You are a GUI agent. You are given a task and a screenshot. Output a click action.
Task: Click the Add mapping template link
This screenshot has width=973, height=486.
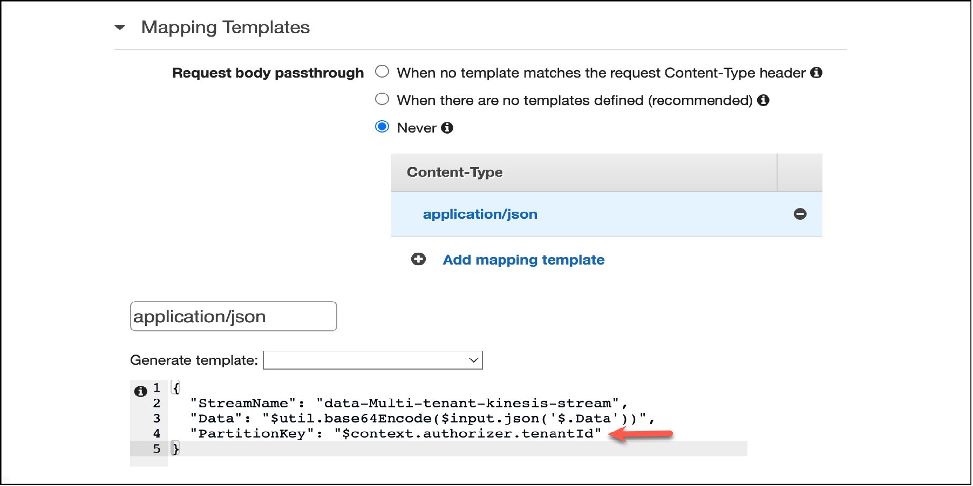(523, 260)
